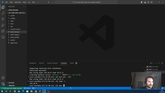Toggle the bottom panel layout icon
This screenshot has height=93, width=165.
pyautogui.click(x=145, y=2)
